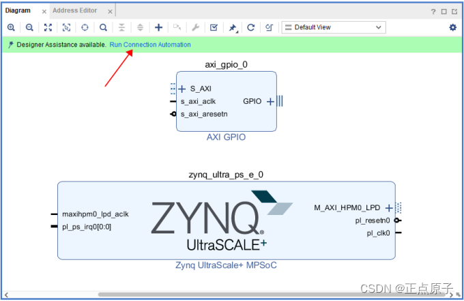Close the Address Editor tab

point(110,12)
